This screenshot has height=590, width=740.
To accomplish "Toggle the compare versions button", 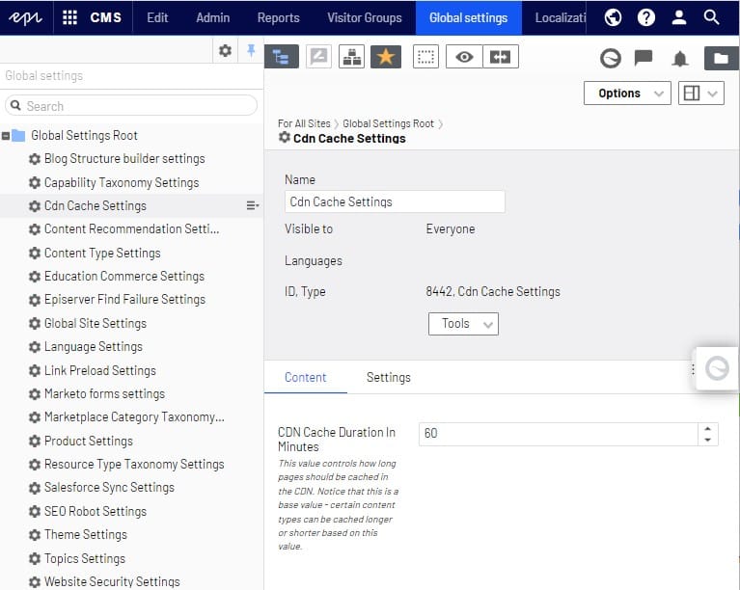I will [500, 57].
